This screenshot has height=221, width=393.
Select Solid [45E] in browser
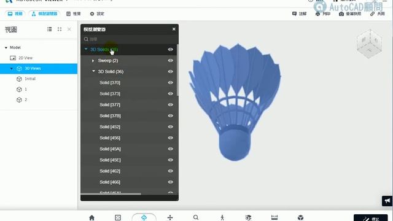click(x=110, y=160)
